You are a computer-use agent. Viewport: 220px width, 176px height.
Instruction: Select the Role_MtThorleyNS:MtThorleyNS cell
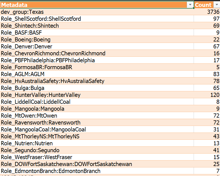point(97,136)
